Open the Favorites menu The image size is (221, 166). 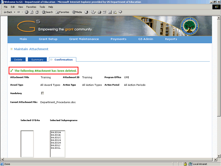(x=31, y=7)
